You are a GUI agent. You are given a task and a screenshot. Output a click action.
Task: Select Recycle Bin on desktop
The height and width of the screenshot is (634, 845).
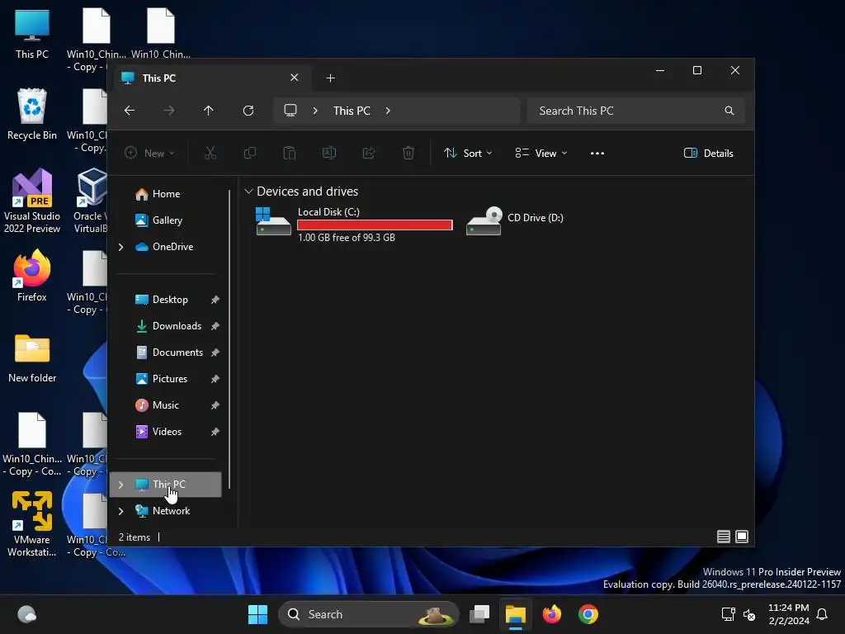[32, 114]
